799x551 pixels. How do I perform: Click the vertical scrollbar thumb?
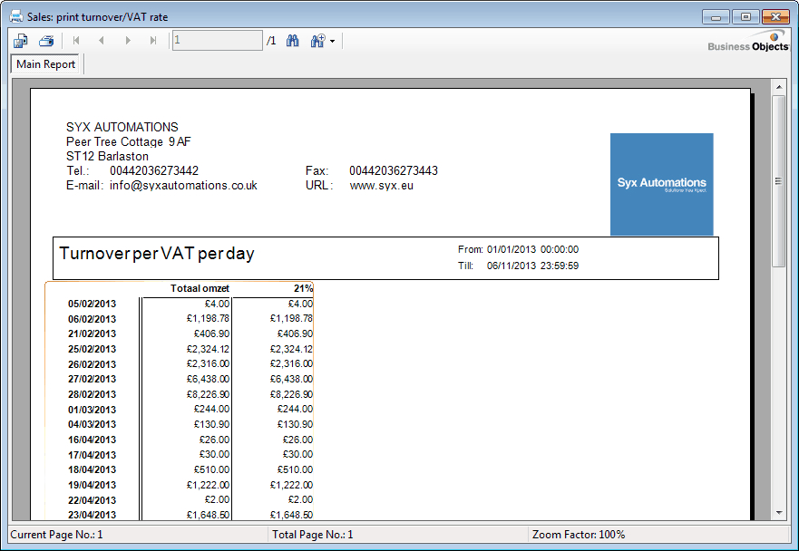pos(778,180)
